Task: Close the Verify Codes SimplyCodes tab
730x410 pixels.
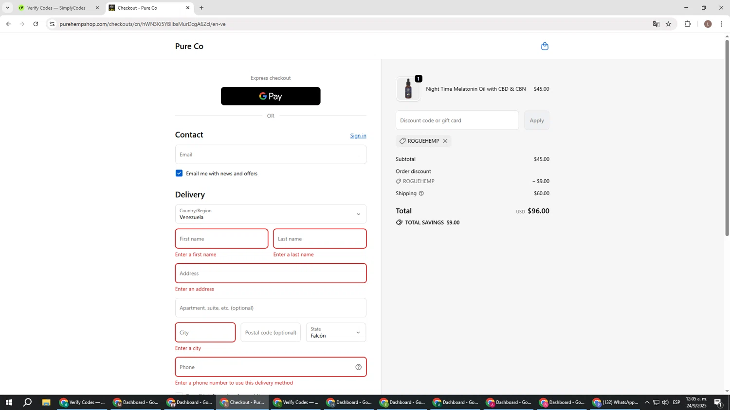Action: pos(97,8)
